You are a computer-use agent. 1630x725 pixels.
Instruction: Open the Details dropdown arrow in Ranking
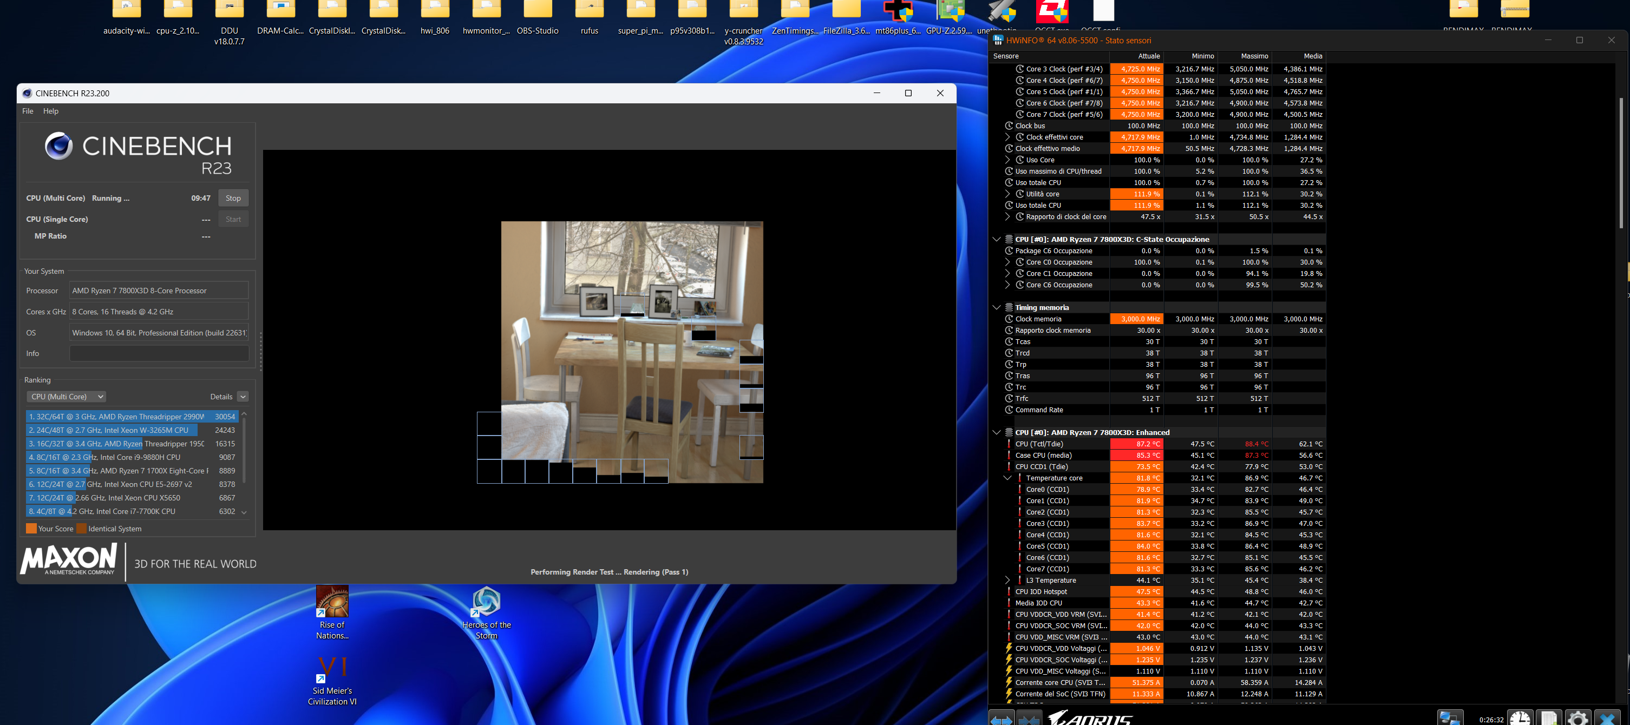243,397
